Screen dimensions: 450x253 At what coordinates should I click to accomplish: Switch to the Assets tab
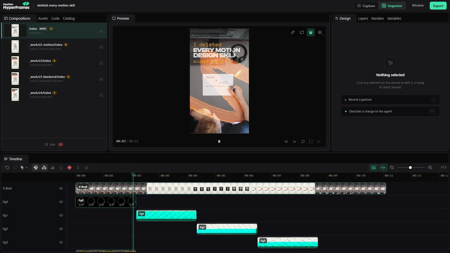[43, 19]
